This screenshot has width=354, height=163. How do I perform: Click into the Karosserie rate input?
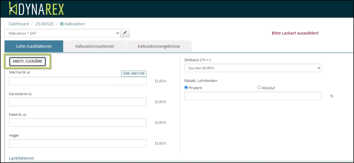point(78,102)
